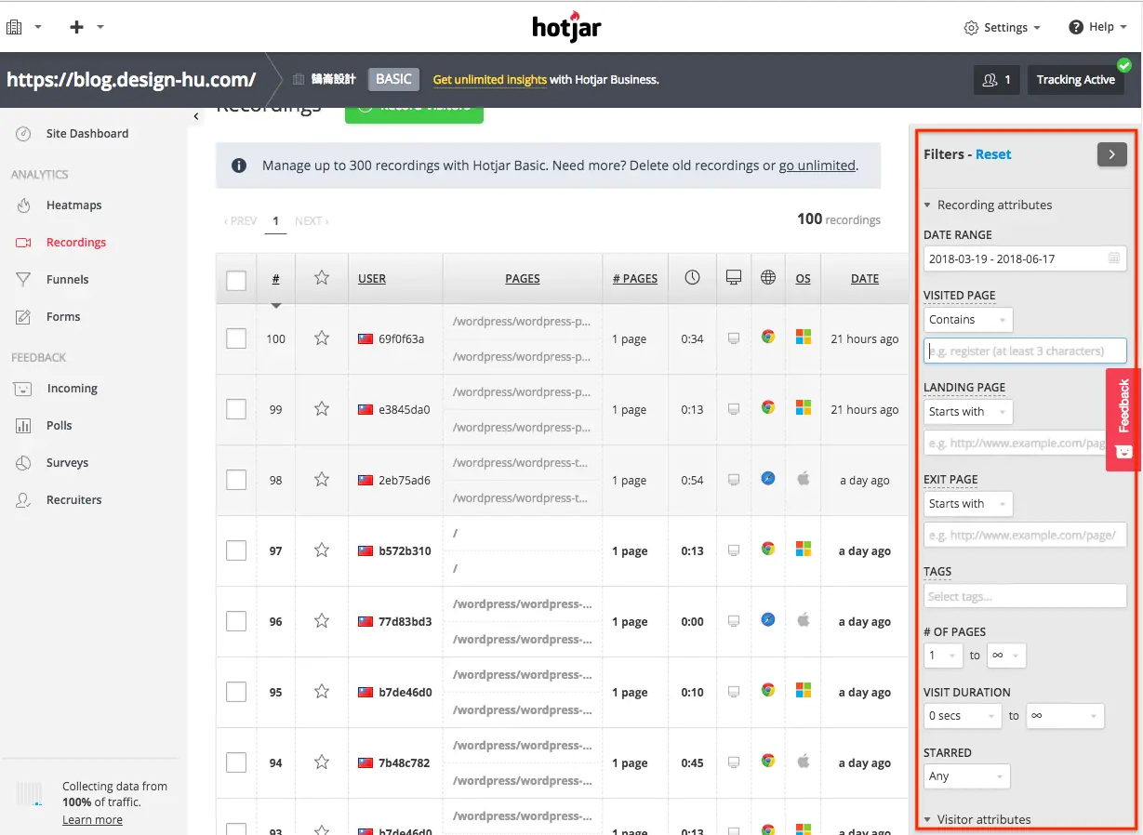Open the Heatmaps flame icon in sidebar
Screen dimensions: 1143x835
(x=24, y=205)
